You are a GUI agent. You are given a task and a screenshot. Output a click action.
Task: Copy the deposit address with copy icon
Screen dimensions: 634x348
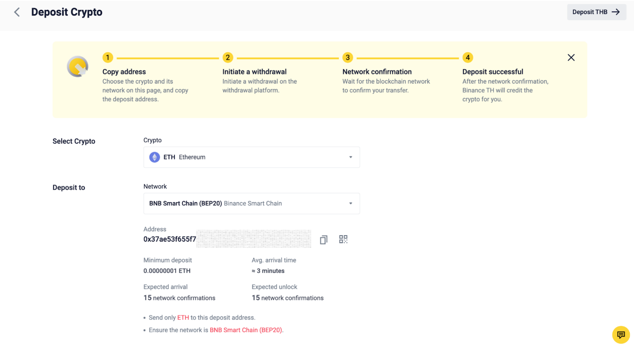(x=323, y=240)
